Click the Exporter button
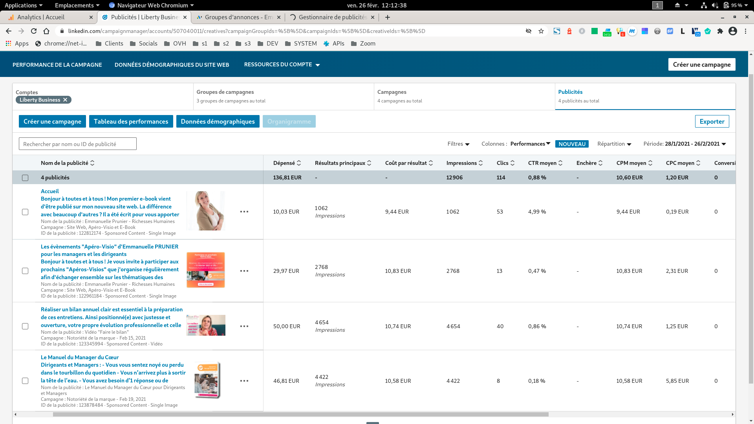 [712, 121]
